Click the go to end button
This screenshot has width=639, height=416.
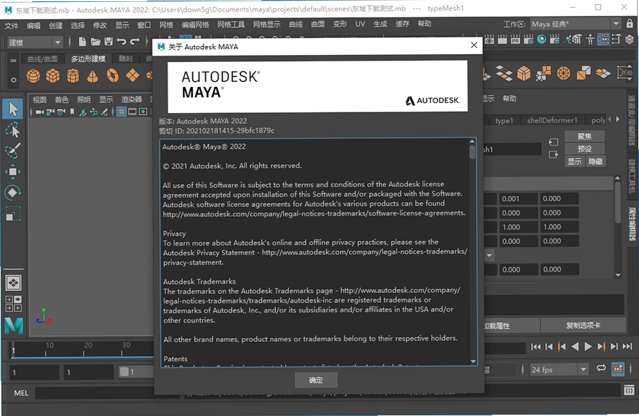click(627, 346)
